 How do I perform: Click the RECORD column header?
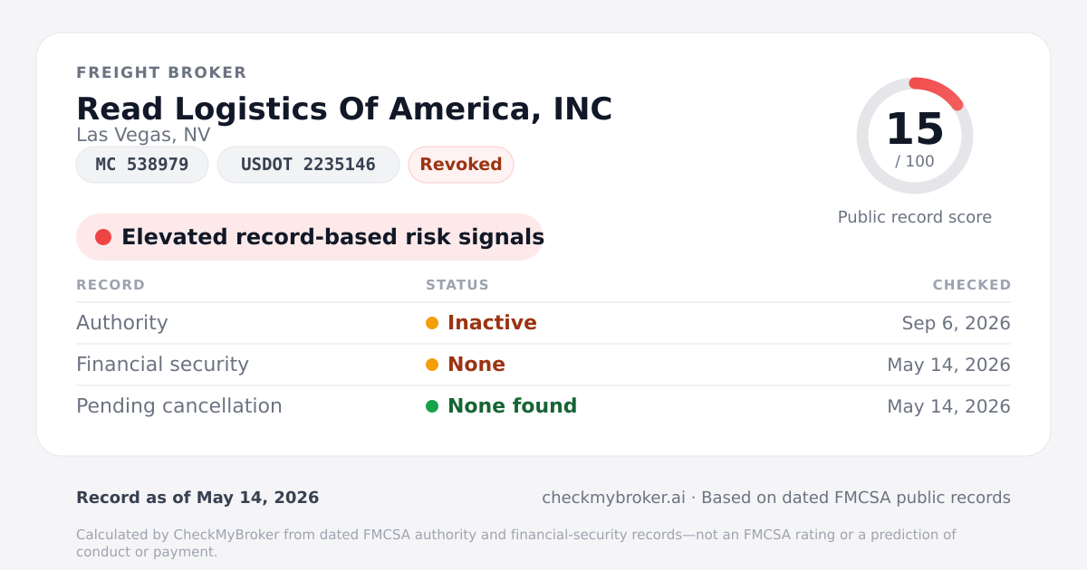111,285
